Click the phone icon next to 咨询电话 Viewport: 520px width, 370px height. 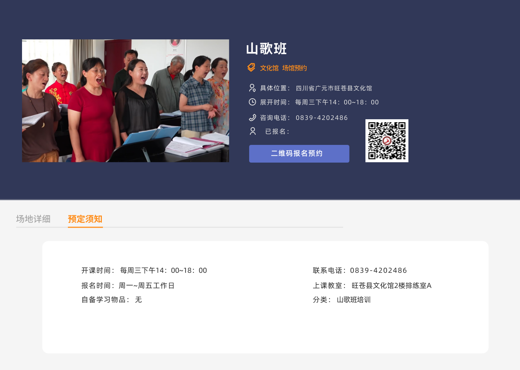point(252,117)
